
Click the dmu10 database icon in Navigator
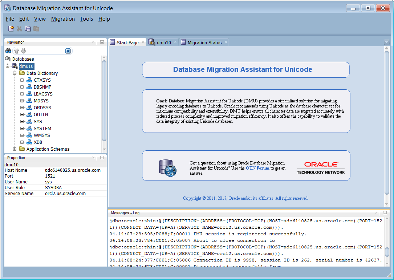tap(15, 66)
